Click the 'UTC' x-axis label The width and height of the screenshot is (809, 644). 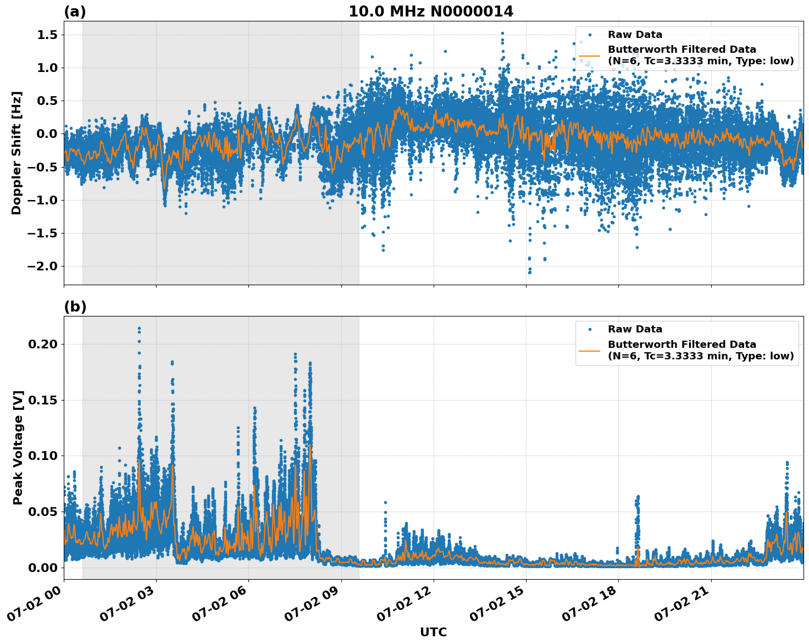tap(434, 632)
